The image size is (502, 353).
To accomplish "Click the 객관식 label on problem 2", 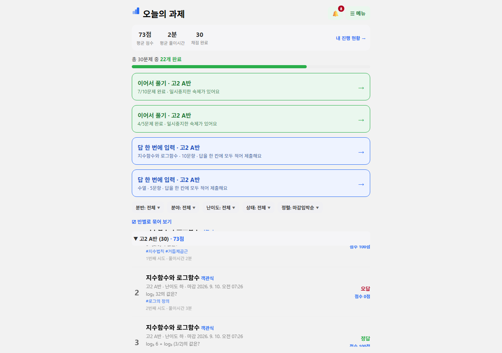I will pyautogui.click(x=207, y=278).
